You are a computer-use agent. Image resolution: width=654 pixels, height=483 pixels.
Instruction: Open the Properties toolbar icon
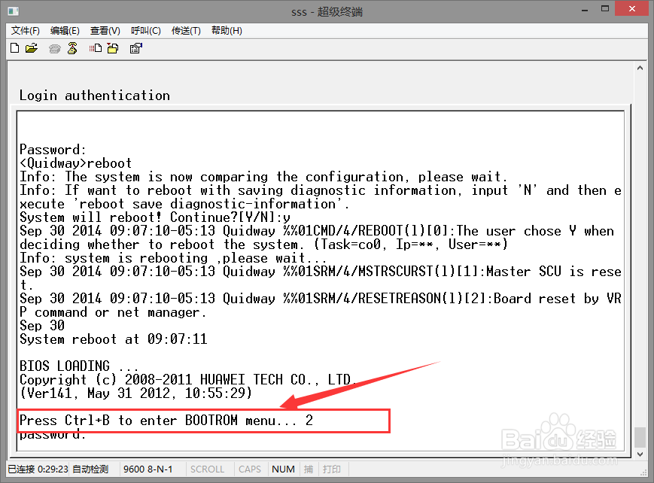tap(136, 49)
